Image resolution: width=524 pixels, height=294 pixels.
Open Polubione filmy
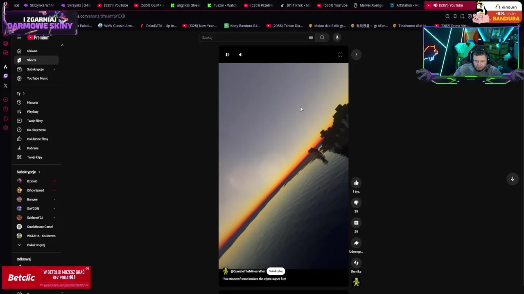click(36, 139)
